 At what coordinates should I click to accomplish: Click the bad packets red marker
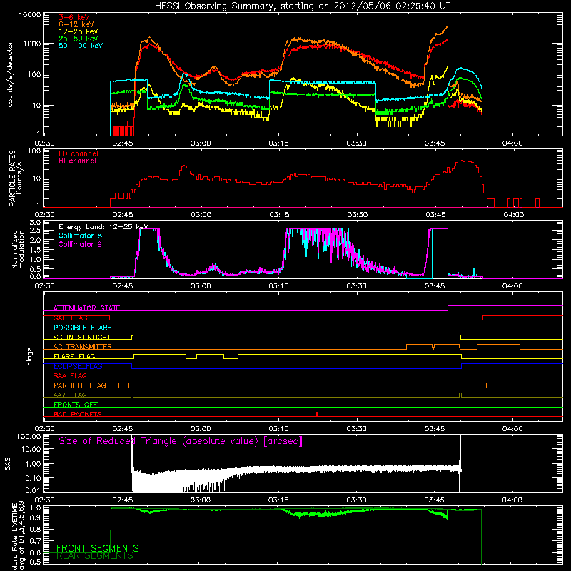pos(317,414)
